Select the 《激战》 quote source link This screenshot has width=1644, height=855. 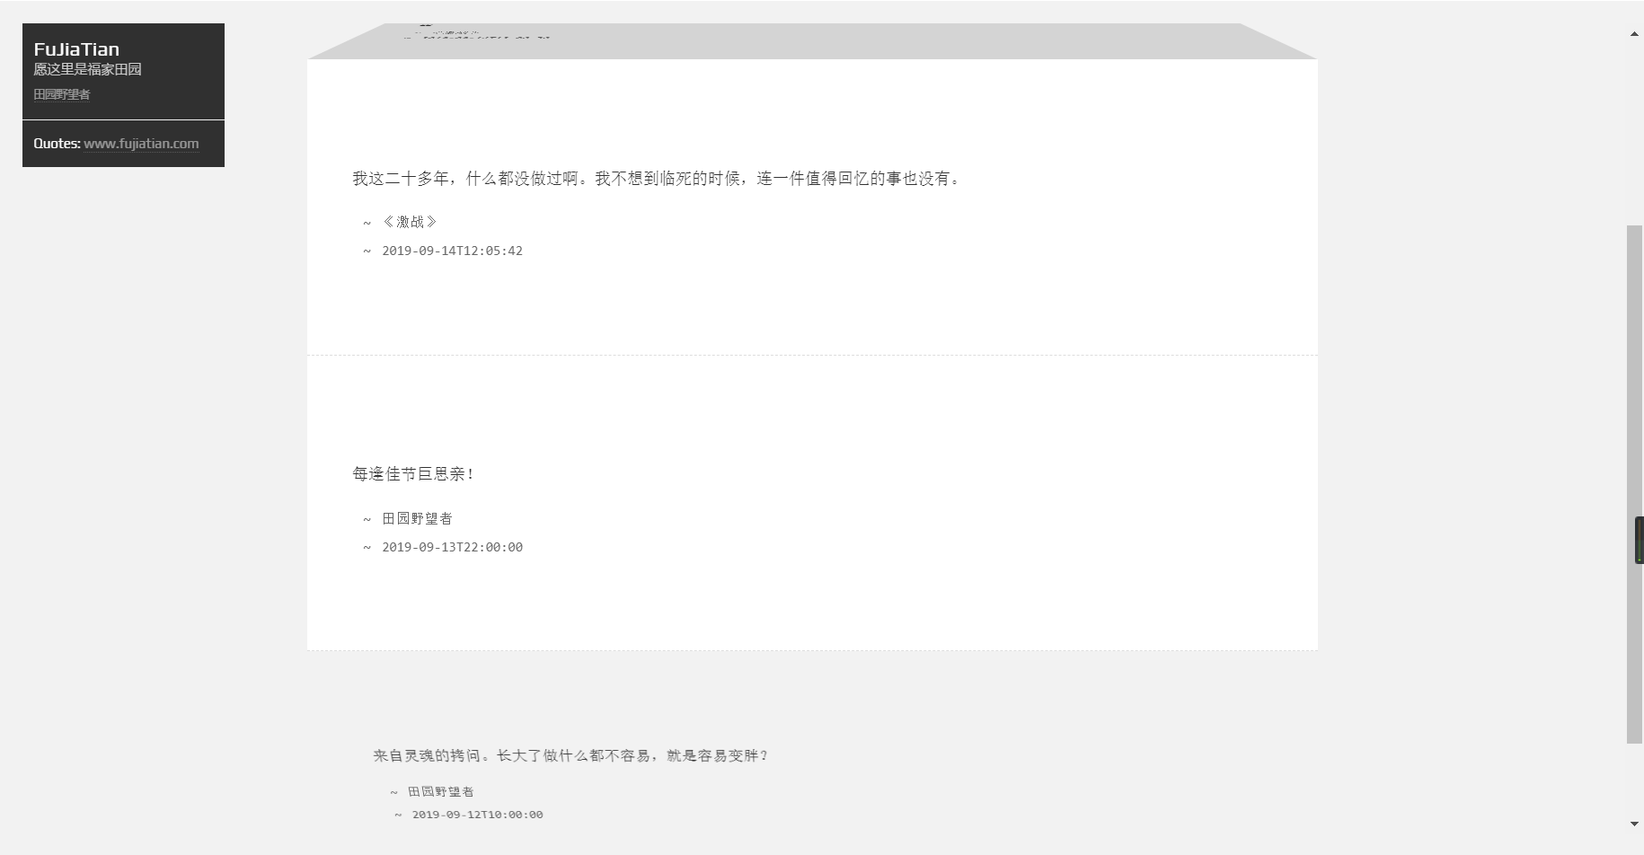coord(411,222)
